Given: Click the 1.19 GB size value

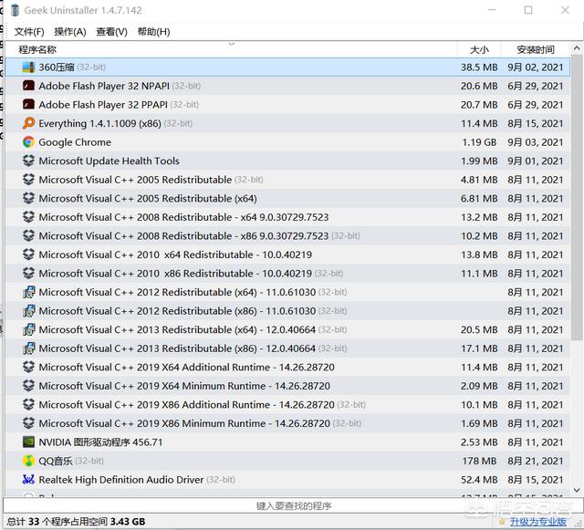Looking at the screenshot, I should point(479,142).
